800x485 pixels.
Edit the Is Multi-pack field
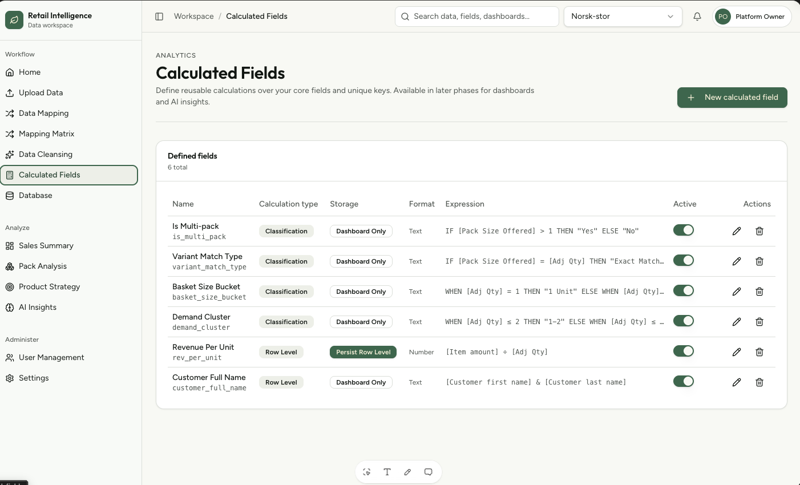[x=737, y=231]
